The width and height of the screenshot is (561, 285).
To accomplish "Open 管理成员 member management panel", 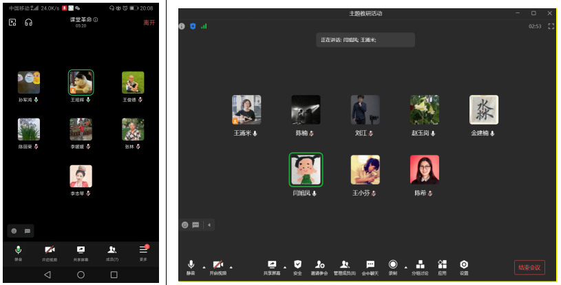I will click(345, 265).
